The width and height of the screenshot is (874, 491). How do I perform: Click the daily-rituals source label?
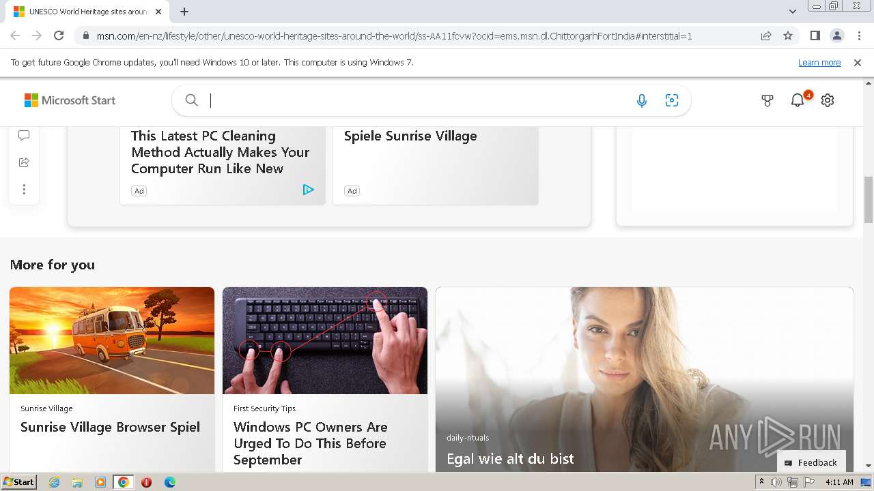pyautogui.click(x=468, y=438)
